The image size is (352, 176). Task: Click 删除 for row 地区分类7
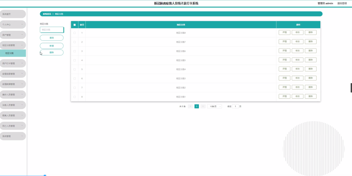(310, 42)
